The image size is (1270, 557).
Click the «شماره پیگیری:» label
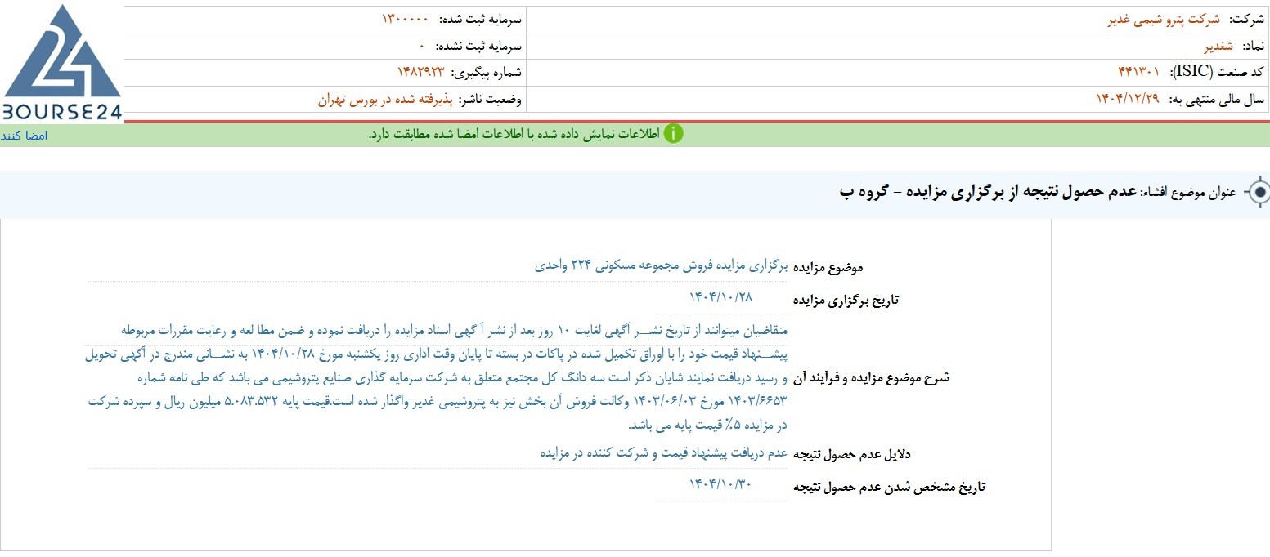click(x=487, y=73)
